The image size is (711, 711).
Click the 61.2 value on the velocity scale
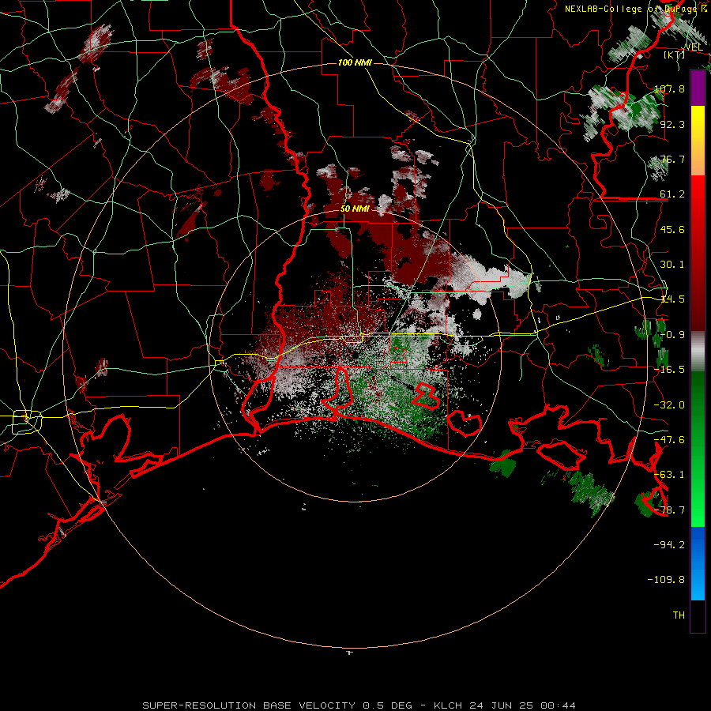(x=672, y=194)
